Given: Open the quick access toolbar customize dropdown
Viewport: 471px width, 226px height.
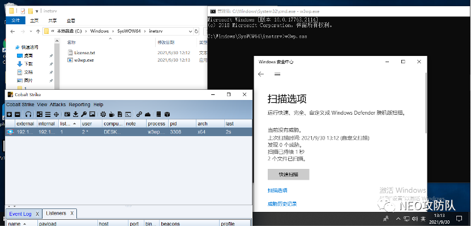Looking at the screenshot, I should coord(37,11).
